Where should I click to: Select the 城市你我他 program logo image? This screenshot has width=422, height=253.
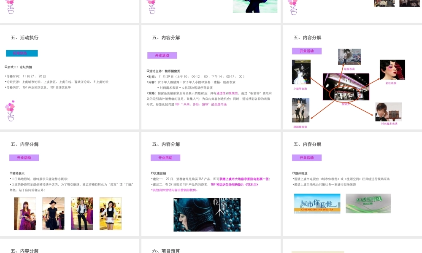coord(317,204)
